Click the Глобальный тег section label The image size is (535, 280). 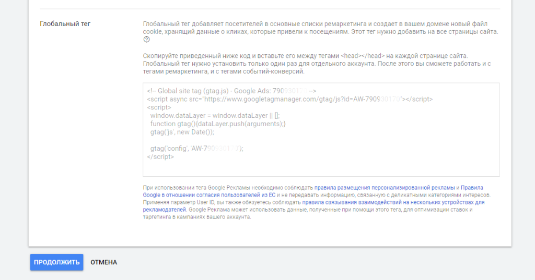click(x=65, y=24)
